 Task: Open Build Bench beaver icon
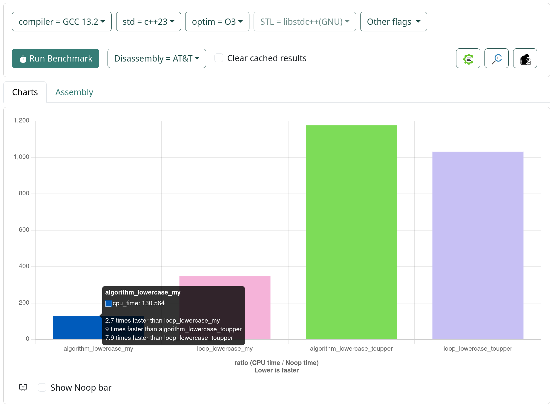[x=525, y=59]
